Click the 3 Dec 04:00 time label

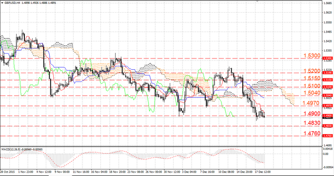[189, 172]
